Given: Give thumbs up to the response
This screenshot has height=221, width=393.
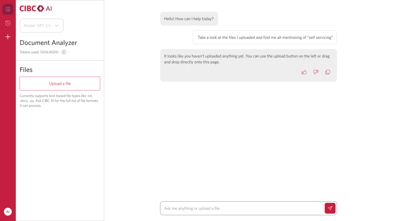Looking at the screenshot, I should click(304, 72).
